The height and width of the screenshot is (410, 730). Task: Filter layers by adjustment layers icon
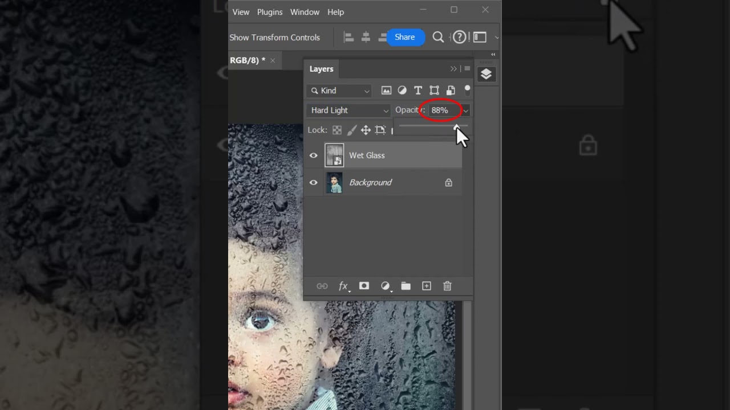(402, 91)
